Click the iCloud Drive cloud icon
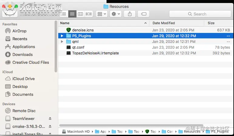The width and height of the screenshot is (234, 136). [8, 79]
